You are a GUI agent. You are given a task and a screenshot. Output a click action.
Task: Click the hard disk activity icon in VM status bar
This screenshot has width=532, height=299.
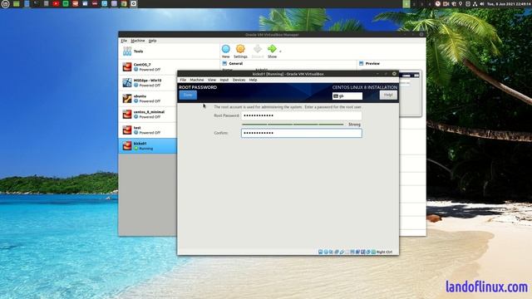[320, 252]
